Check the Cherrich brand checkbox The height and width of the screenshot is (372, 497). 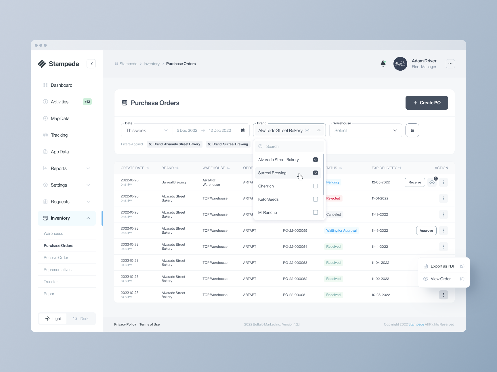tap(316, 186)
